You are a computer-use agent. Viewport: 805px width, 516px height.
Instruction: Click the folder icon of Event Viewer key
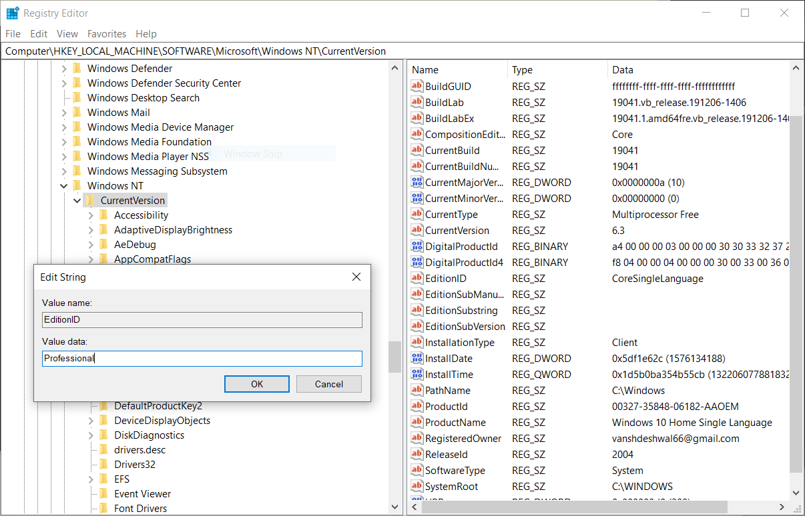click(103, 493)
